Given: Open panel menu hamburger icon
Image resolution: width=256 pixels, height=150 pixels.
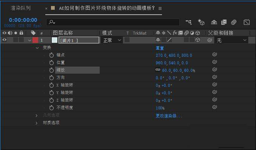Looking at the screenshot, I should tap(160, 8).
